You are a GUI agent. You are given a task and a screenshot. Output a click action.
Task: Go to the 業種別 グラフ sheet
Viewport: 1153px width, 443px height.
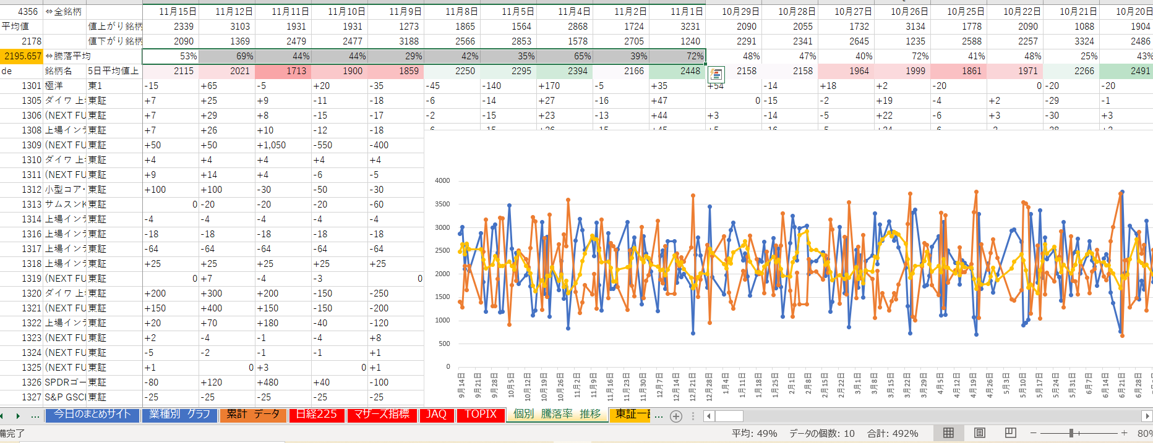179,415
